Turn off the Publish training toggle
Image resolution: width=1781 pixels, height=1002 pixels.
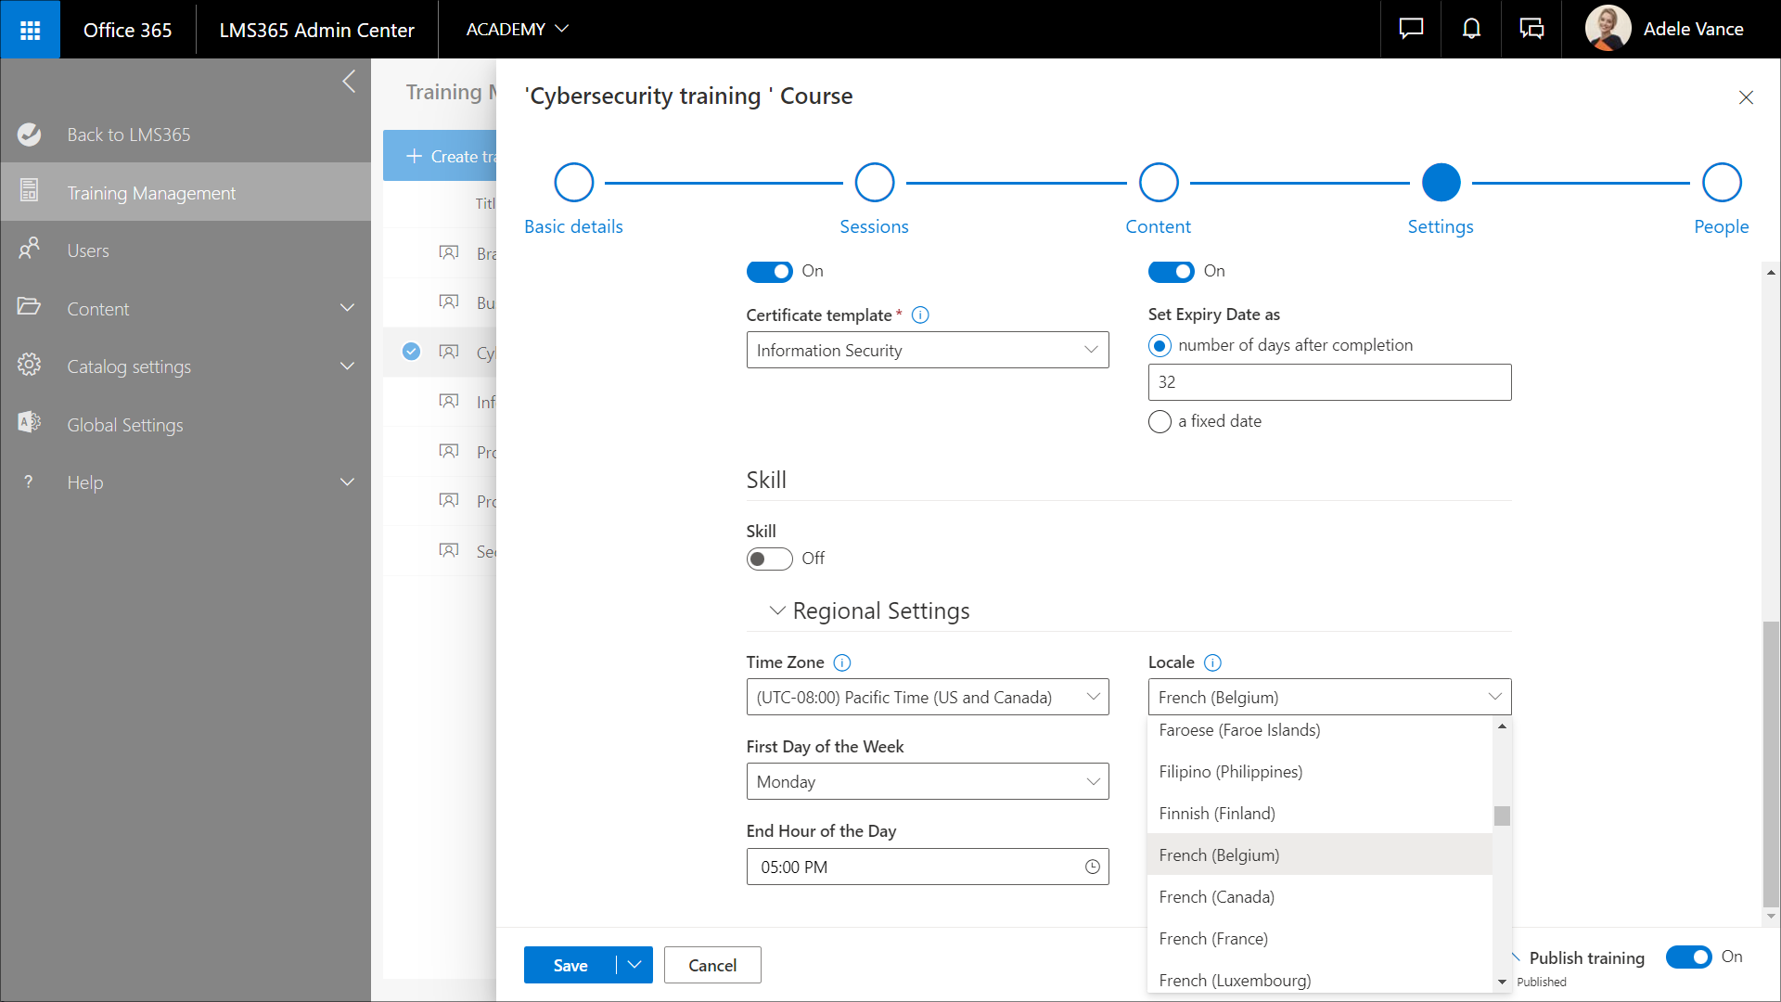click(1688, 957)
